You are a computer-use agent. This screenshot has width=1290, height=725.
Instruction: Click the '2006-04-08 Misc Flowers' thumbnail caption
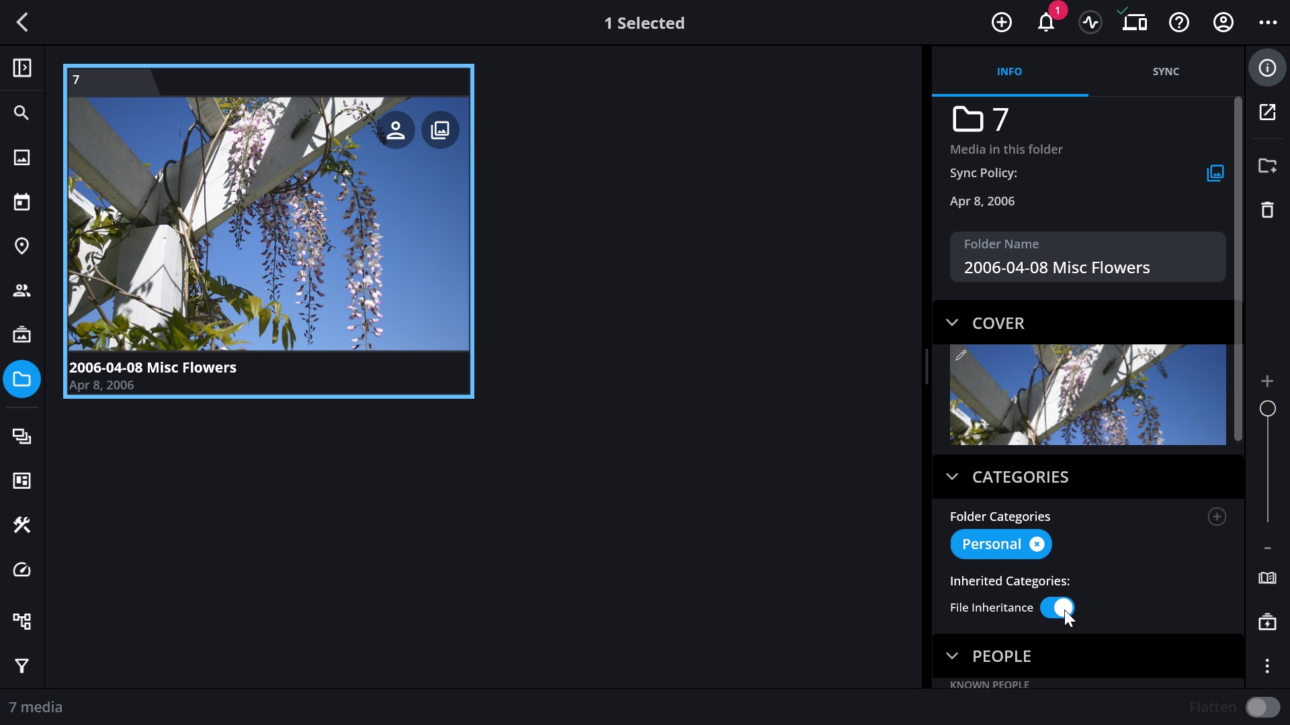point(153,368)
